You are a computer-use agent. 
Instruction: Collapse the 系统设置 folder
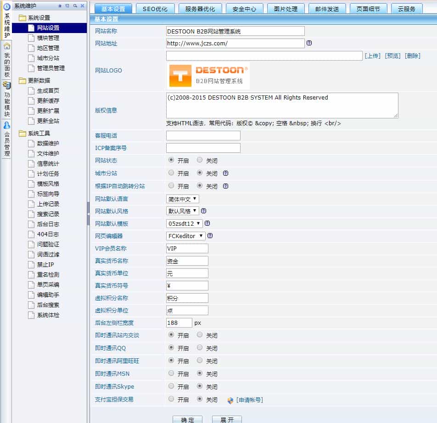click(x=22, y=18)
